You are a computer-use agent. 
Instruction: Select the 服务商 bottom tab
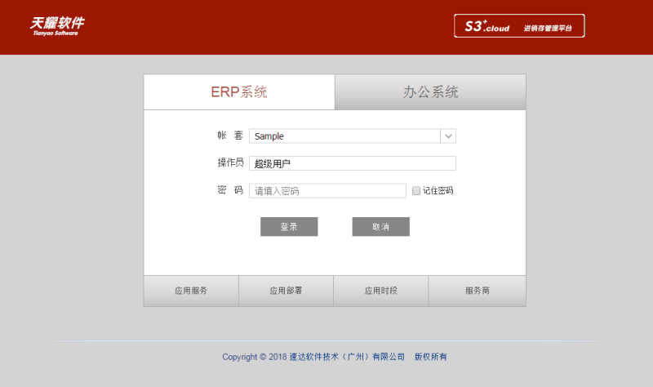pyautogui.click(x=477, y=291)
